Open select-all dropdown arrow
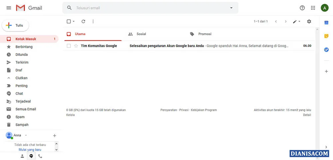The width and height of the screenshot is (333, 160). coord(74,21)
